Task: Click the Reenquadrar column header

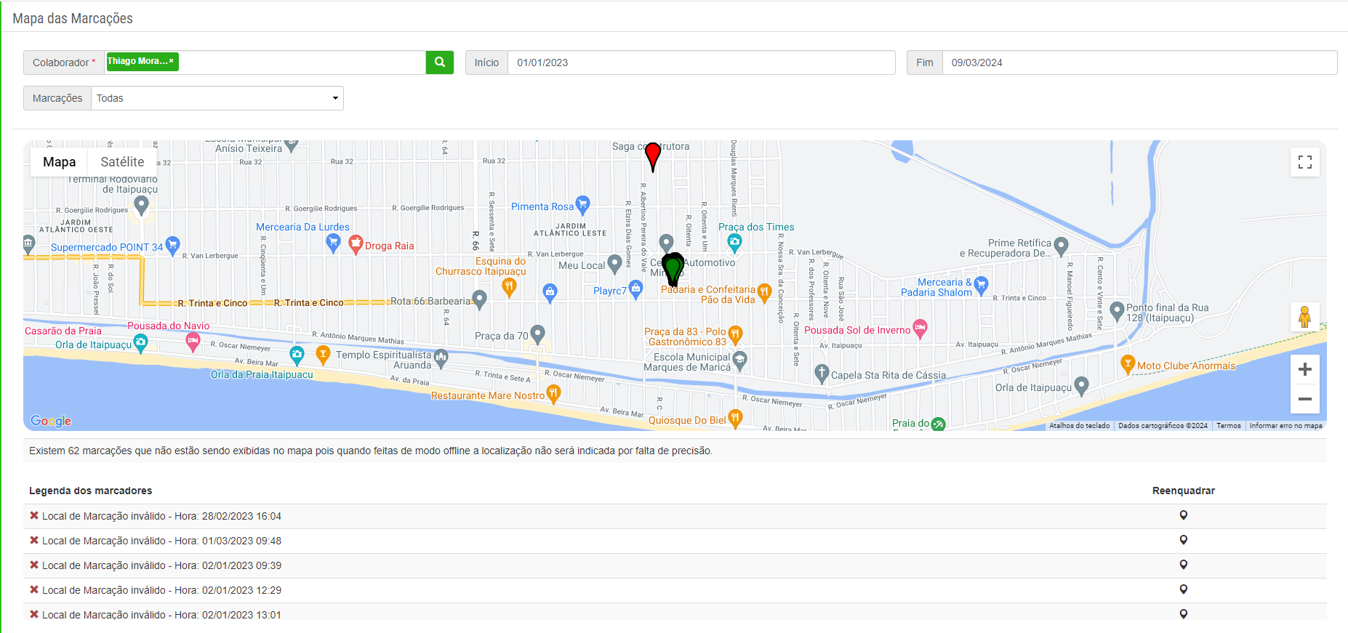Action: pos(1184,491)
